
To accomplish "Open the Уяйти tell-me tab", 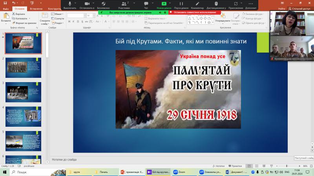I will pyautogui.click(x=281, y=9).
